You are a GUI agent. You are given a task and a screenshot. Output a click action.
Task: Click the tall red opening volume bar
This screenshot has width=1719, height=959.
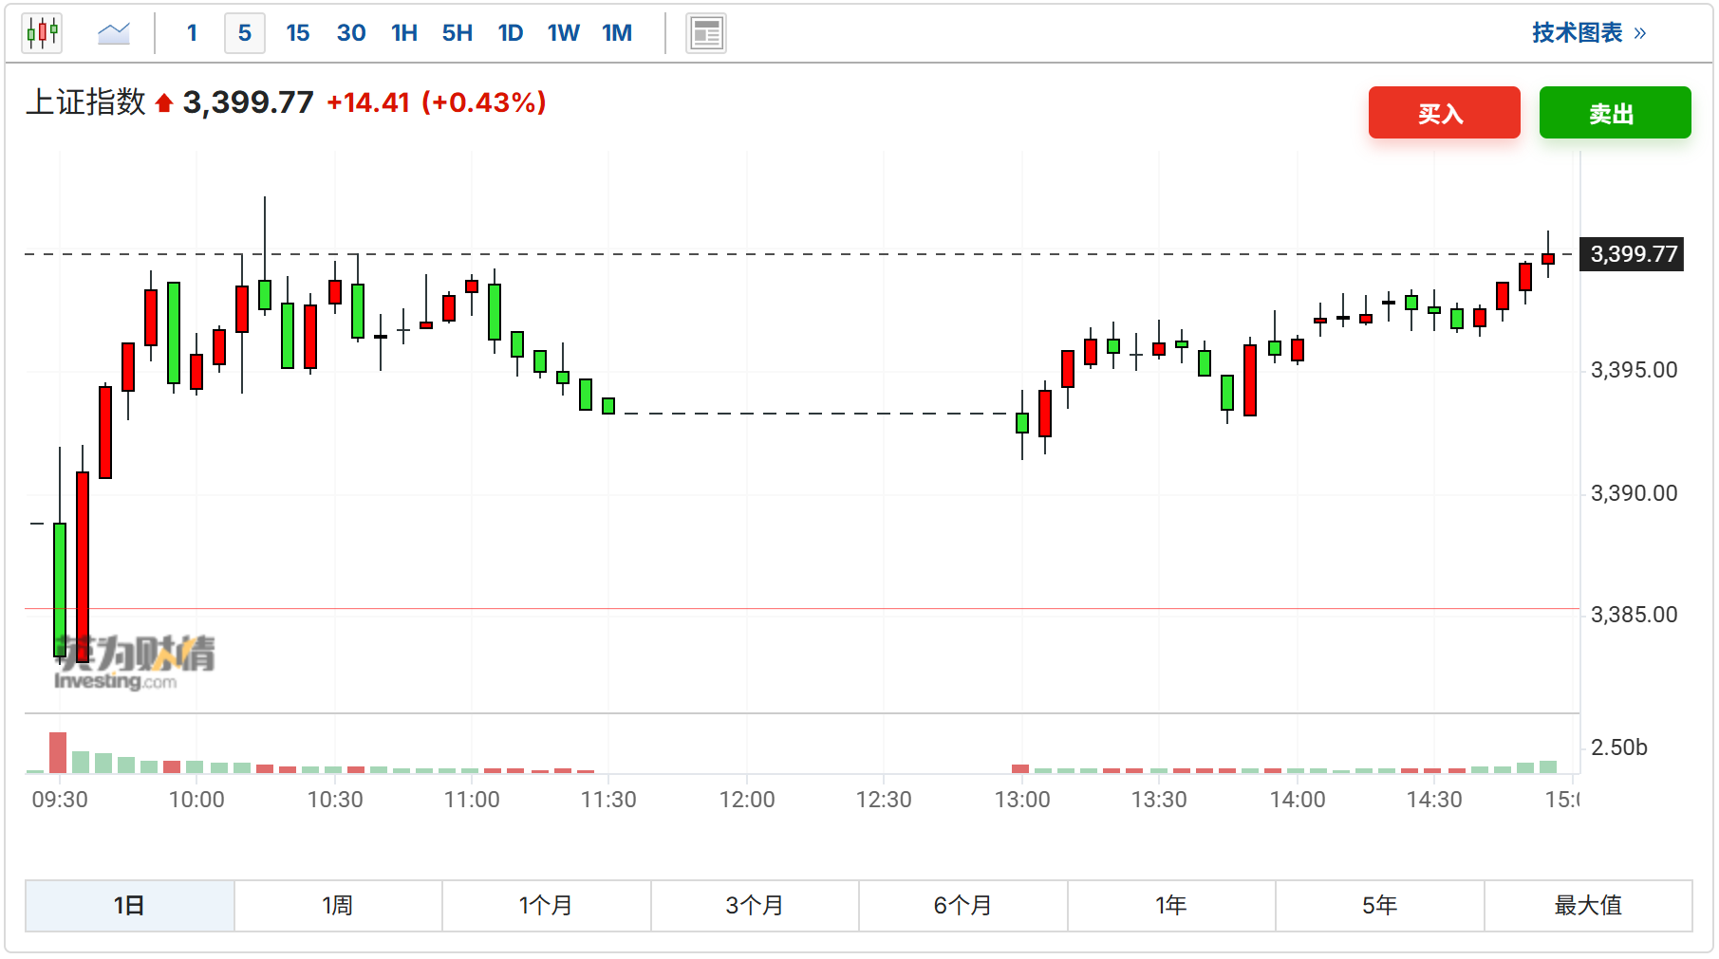pos(58,753)
